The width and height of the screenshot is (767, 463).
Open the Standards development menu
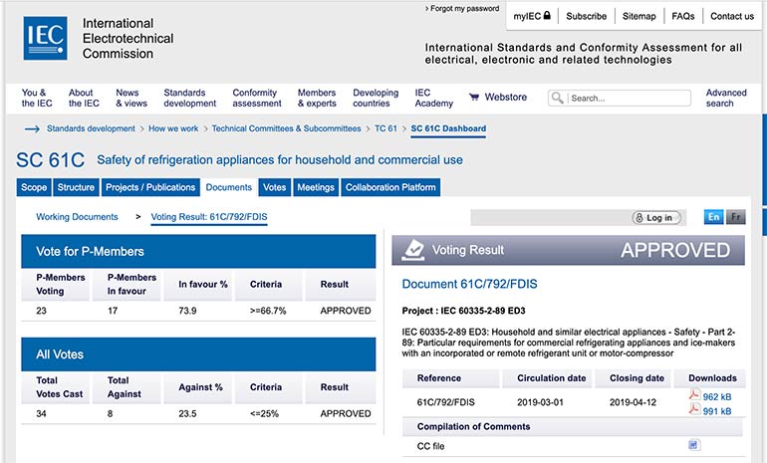pyautogui.click(x=190, y=98)
